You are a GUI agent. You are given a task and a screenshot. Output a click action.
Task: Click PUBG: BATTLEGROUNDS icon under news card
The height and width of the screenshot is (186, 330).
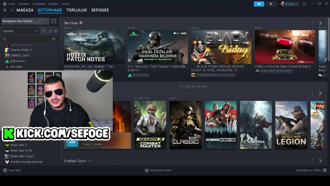point(257,71)
